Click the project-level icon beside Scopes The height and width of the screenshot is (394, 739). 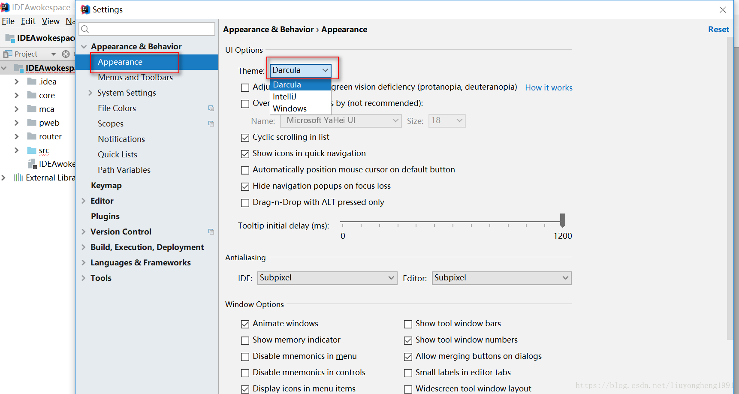pos(211,123)
